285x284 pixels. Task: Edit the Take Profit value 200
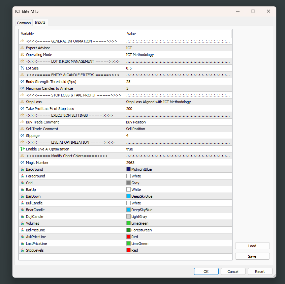point(179,108)
